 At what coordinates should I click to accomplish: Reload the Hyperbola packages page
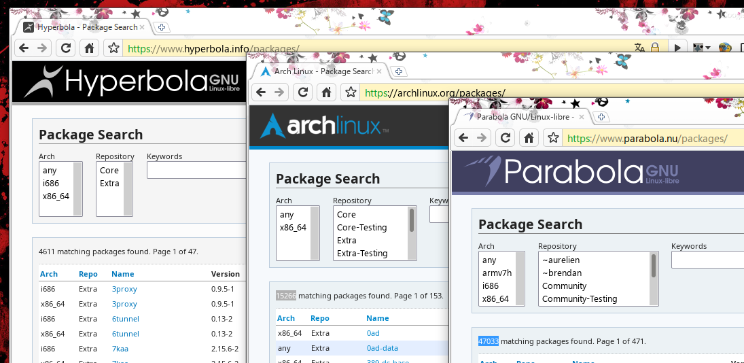click(65, 48)
